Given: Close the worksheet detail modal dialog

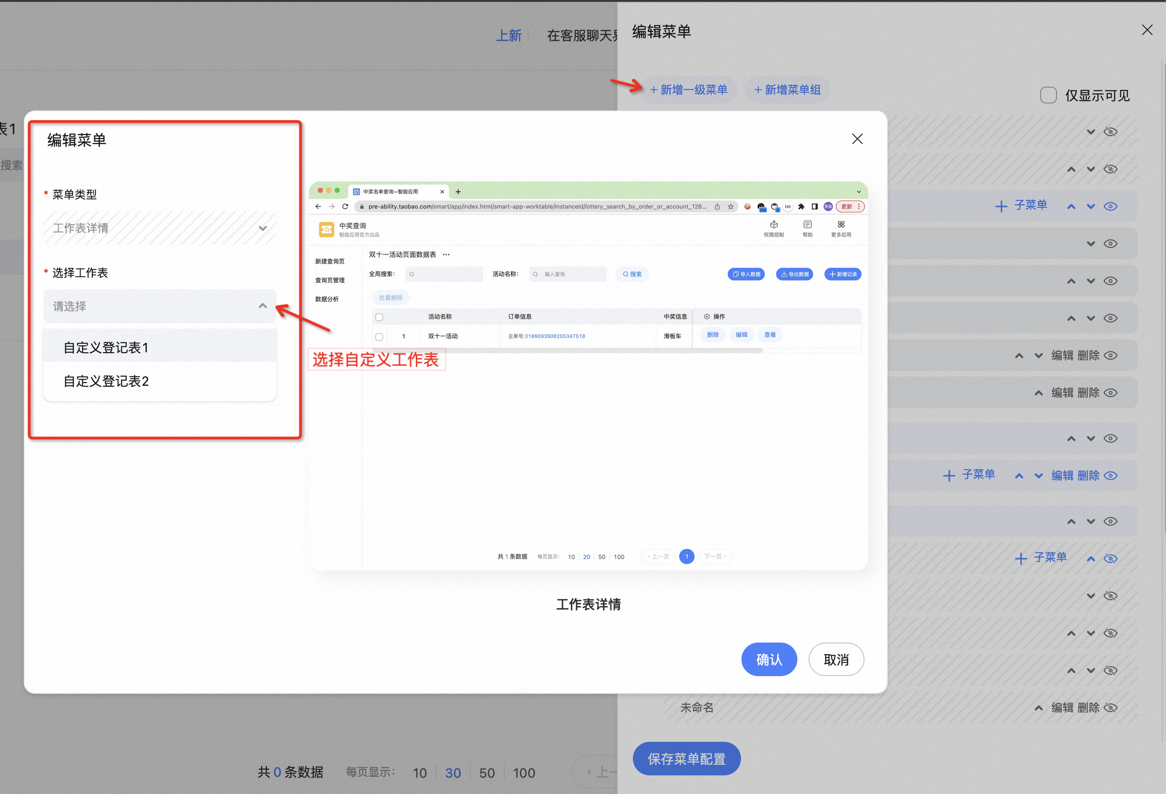Looking at the screenshot, I should coord(857,139).
